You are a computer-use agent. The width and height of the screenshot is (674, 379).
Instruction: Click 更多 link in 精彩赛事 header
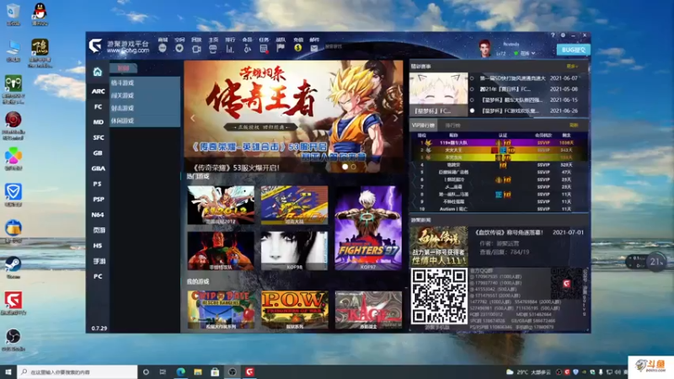(x=572, y=67)
